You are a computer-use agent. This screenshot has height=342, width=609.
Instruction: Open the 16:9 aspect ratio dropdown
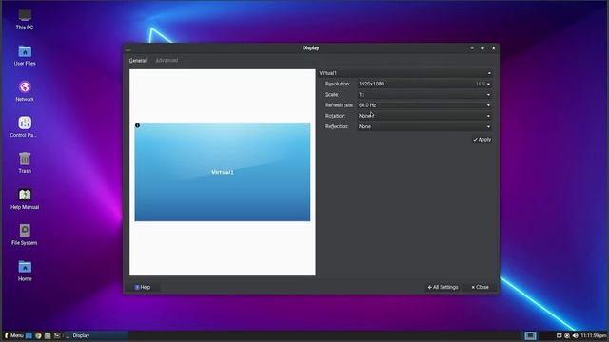(x=482, y=84)
